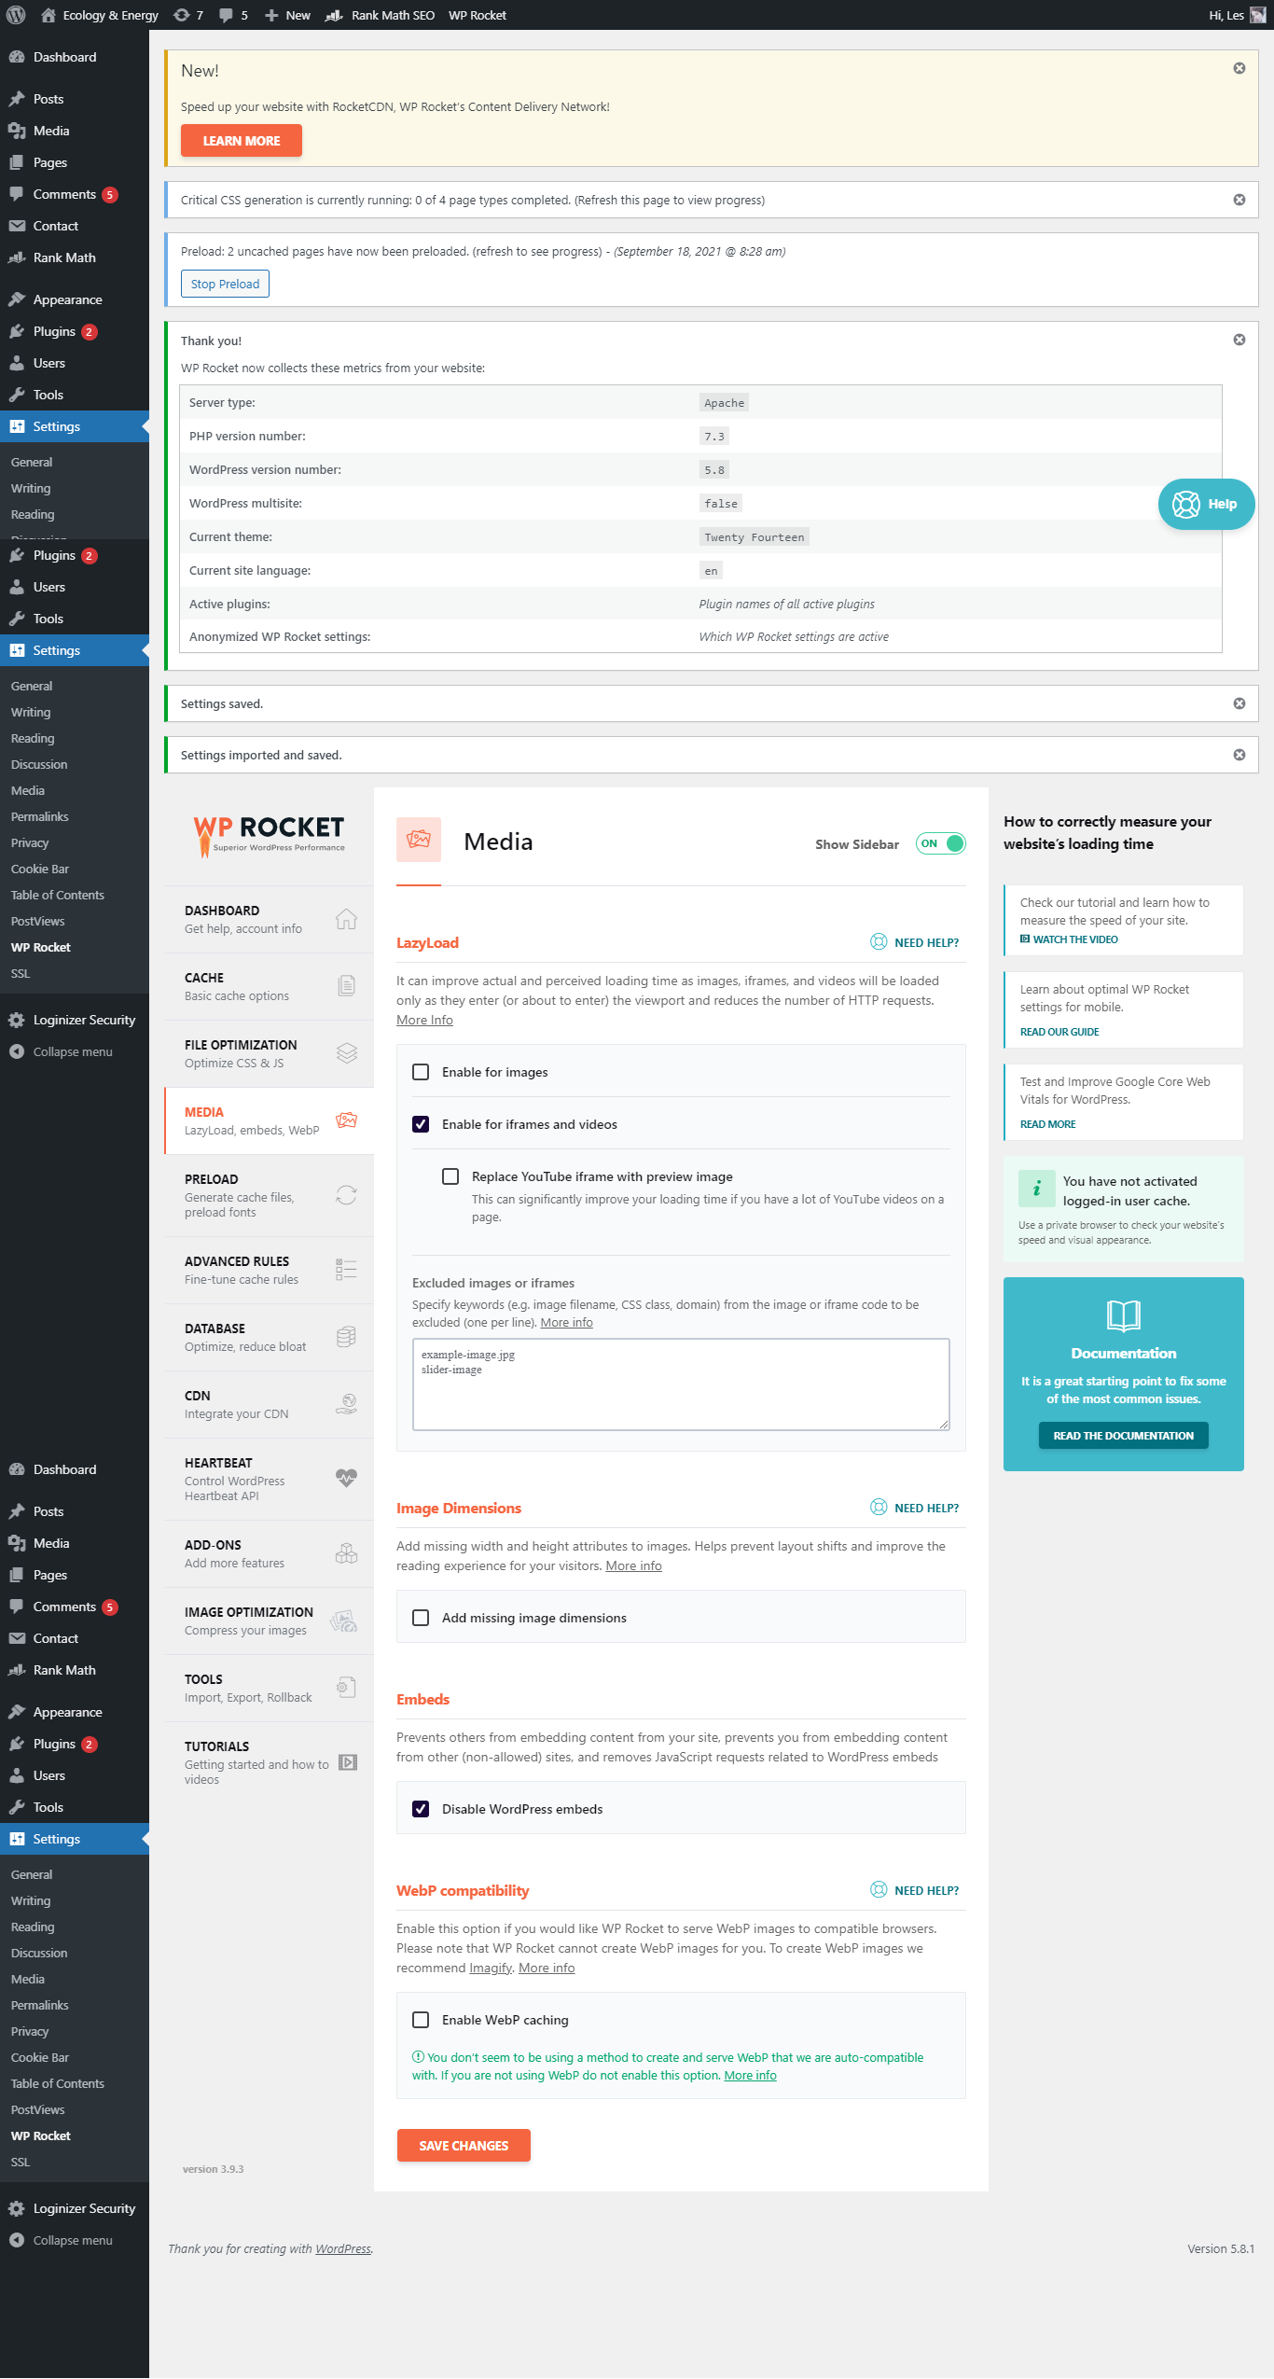This screenshot has width=1274, height=2379.
Task: Click the Add-ons cubes icon
Action: [346, 1553]
